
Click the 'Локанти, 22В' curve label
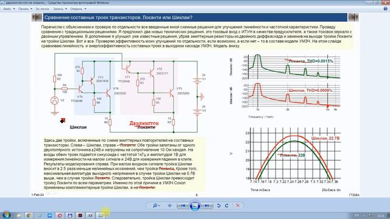pyautogui.click(x=292, y=156)
